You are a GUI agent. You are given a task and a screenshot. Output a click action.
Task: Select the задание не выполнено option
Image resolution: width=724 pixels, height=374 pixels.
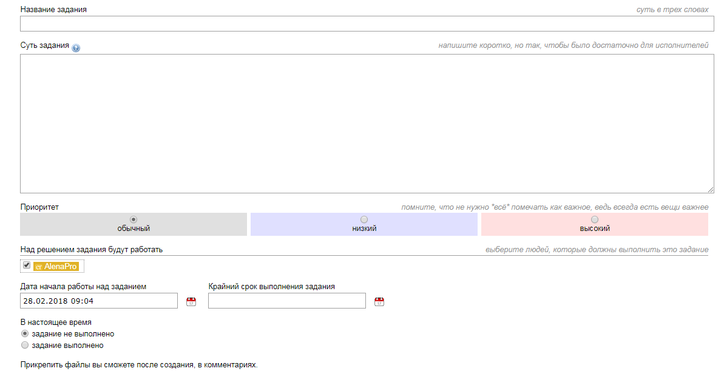click(x=25, y=333)
